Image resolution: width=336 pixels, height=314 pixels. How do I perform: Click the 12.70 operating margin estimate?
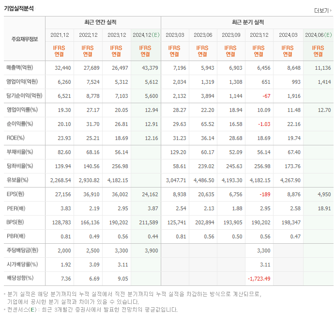tap(324, 110)
